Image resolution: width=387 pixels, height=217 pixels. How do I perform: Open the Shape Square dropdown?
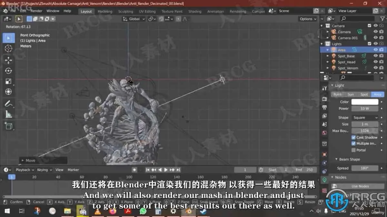365,118
